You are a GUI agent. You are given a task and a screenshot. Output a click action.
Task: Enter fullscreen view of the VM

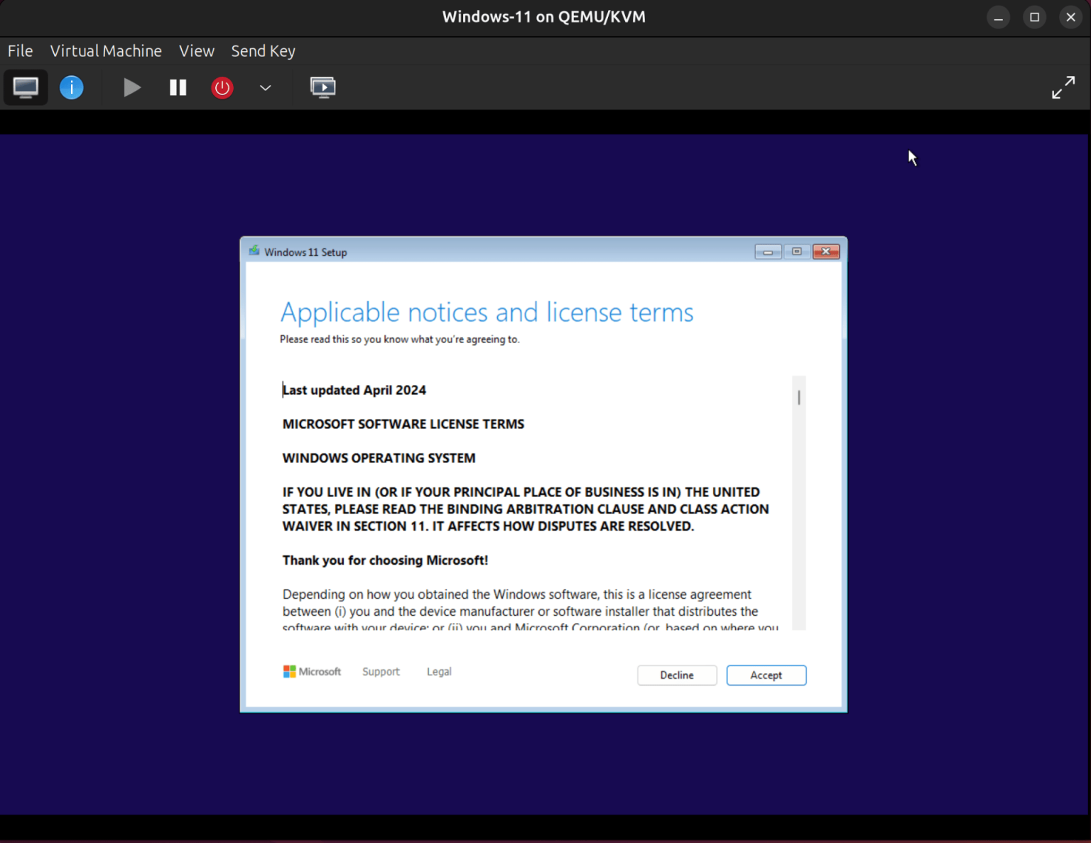(1063, 87)
